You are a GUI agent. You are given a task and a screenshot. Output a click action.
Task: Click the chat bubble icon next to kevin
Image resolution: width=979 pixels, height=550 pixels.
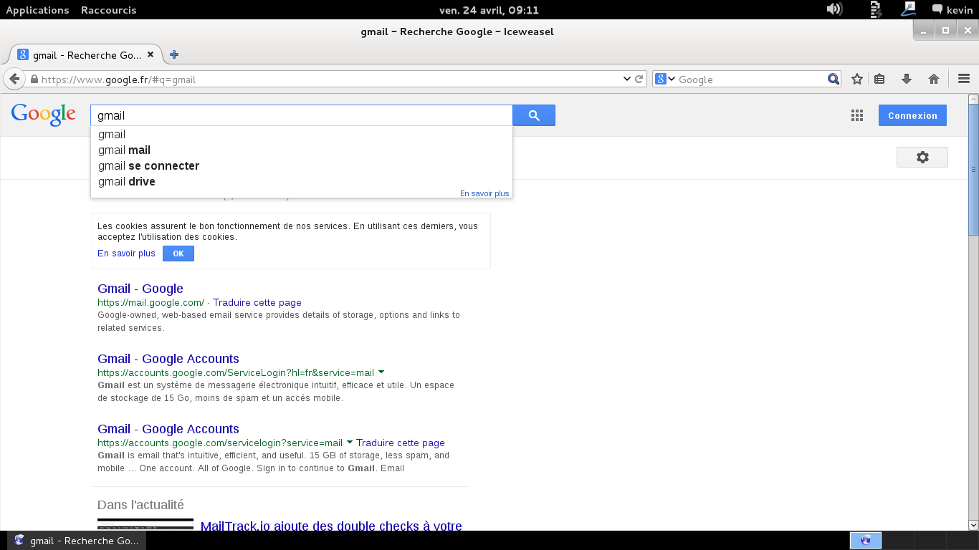click(x=937, y=10)
